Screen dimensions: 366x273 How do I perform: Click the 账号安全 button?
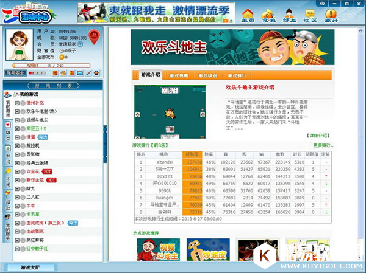15,73
